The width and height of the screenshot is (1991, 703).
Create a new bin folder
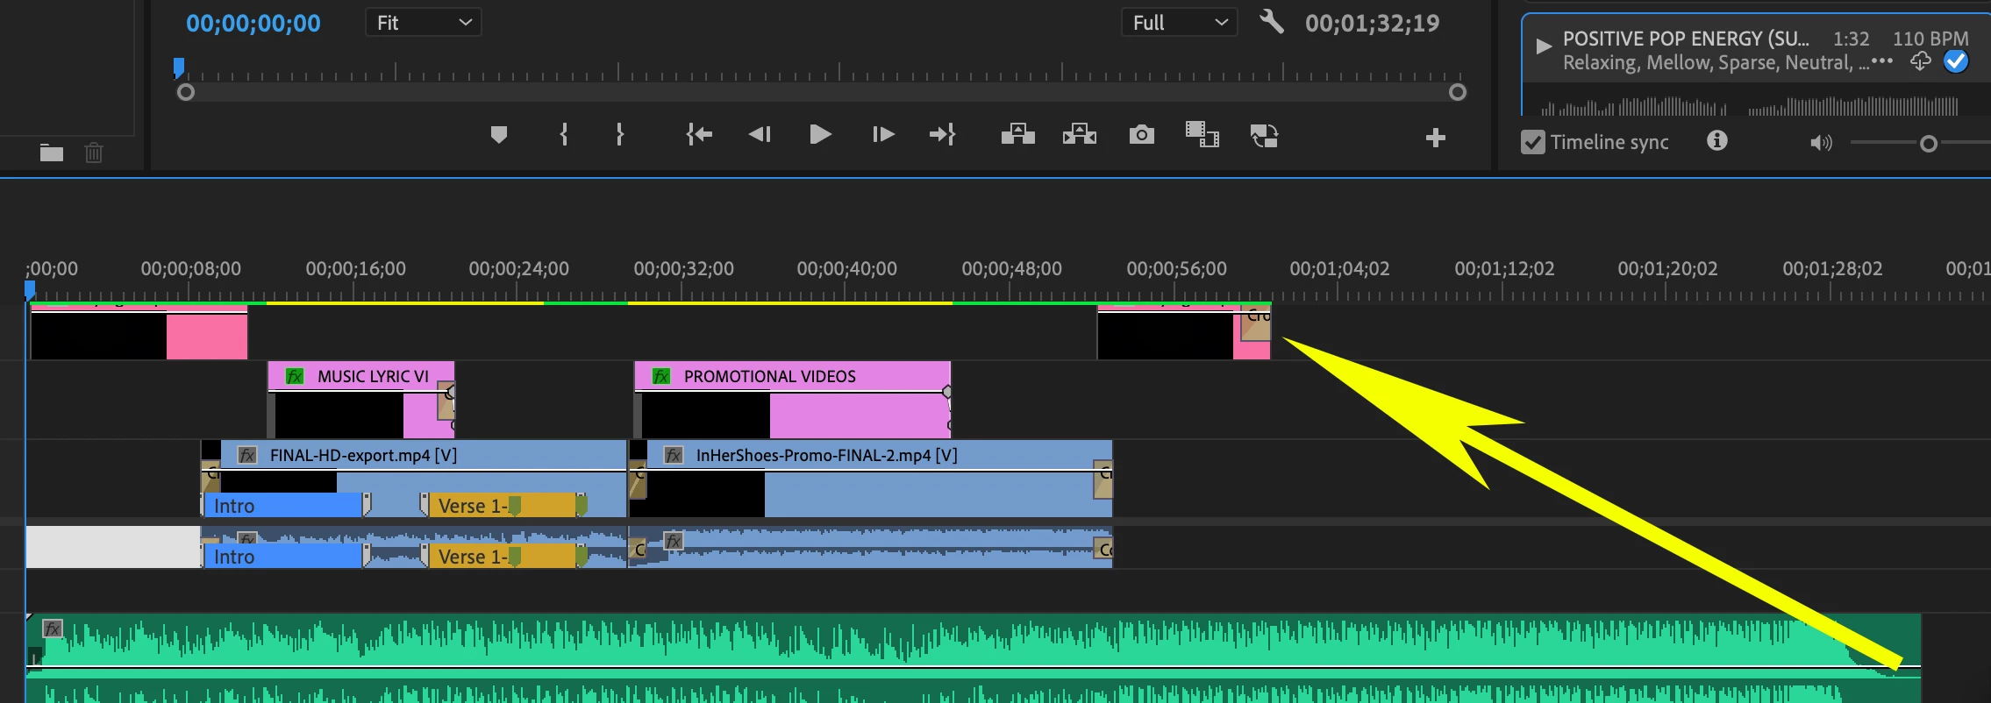pyautogui.click(x=52, y=153)
